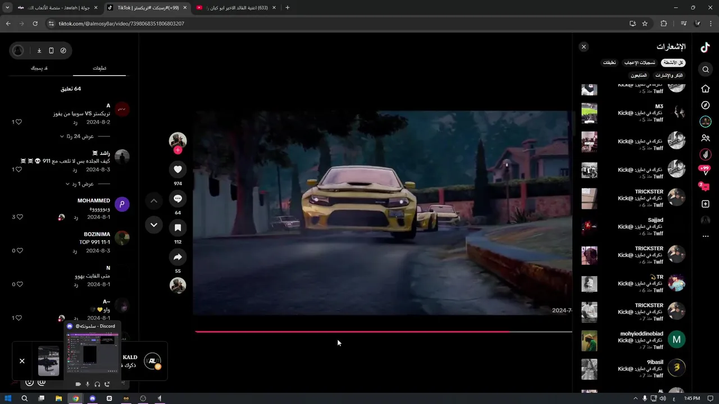Image resolution: width=719 pixels, height=404 pixels.
Task: Save the video with the bookmark icon
Action: 178,228
